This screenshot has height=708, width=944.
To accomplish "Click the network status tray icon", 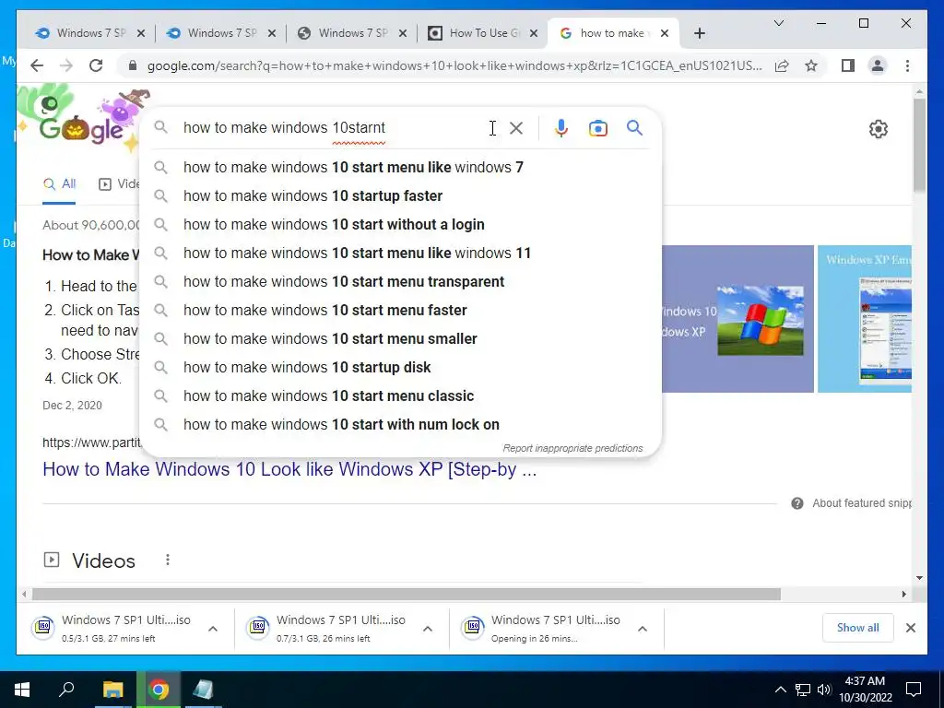I will coord(803,690).
